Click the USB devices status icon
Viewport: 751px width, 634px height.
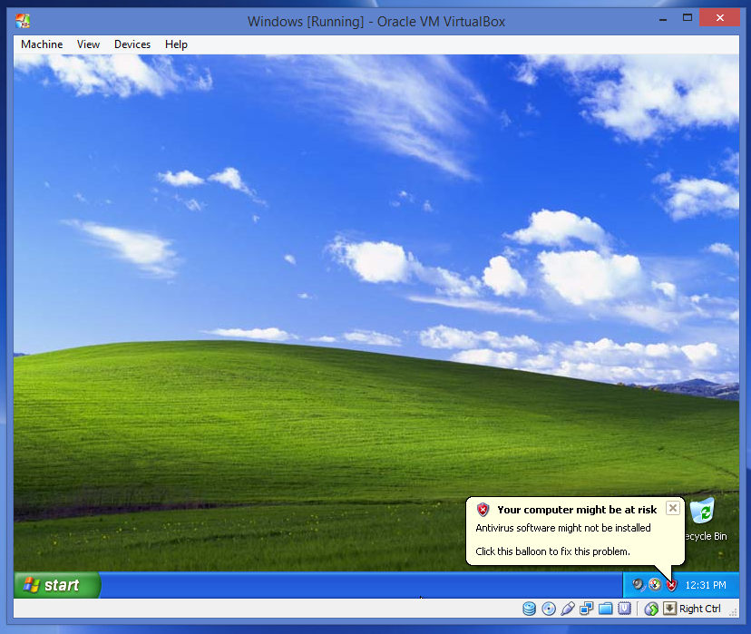[568, 609]
